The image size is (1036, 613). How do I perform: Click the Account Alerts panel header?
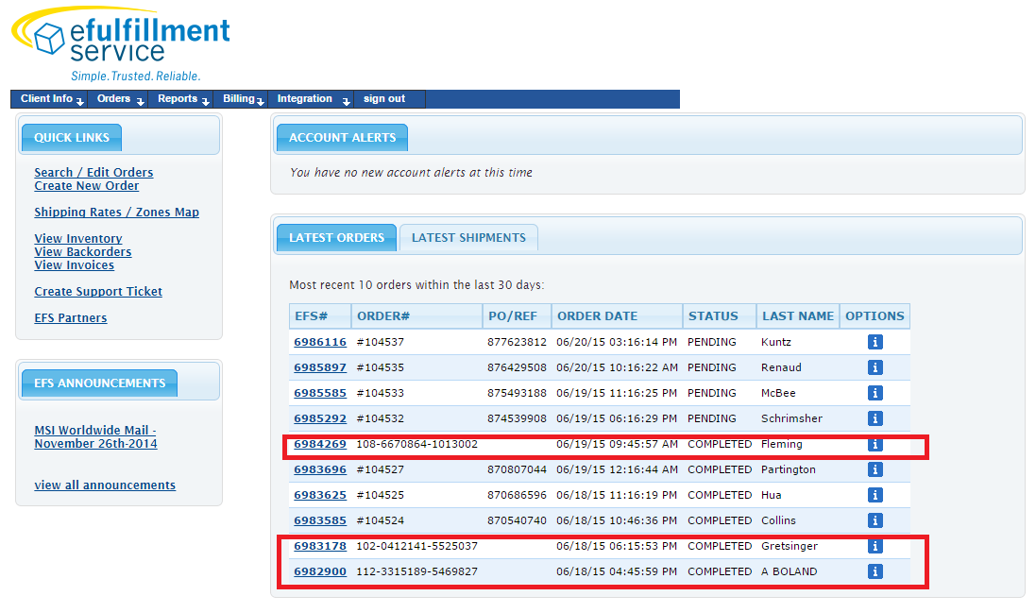point(342,137)
